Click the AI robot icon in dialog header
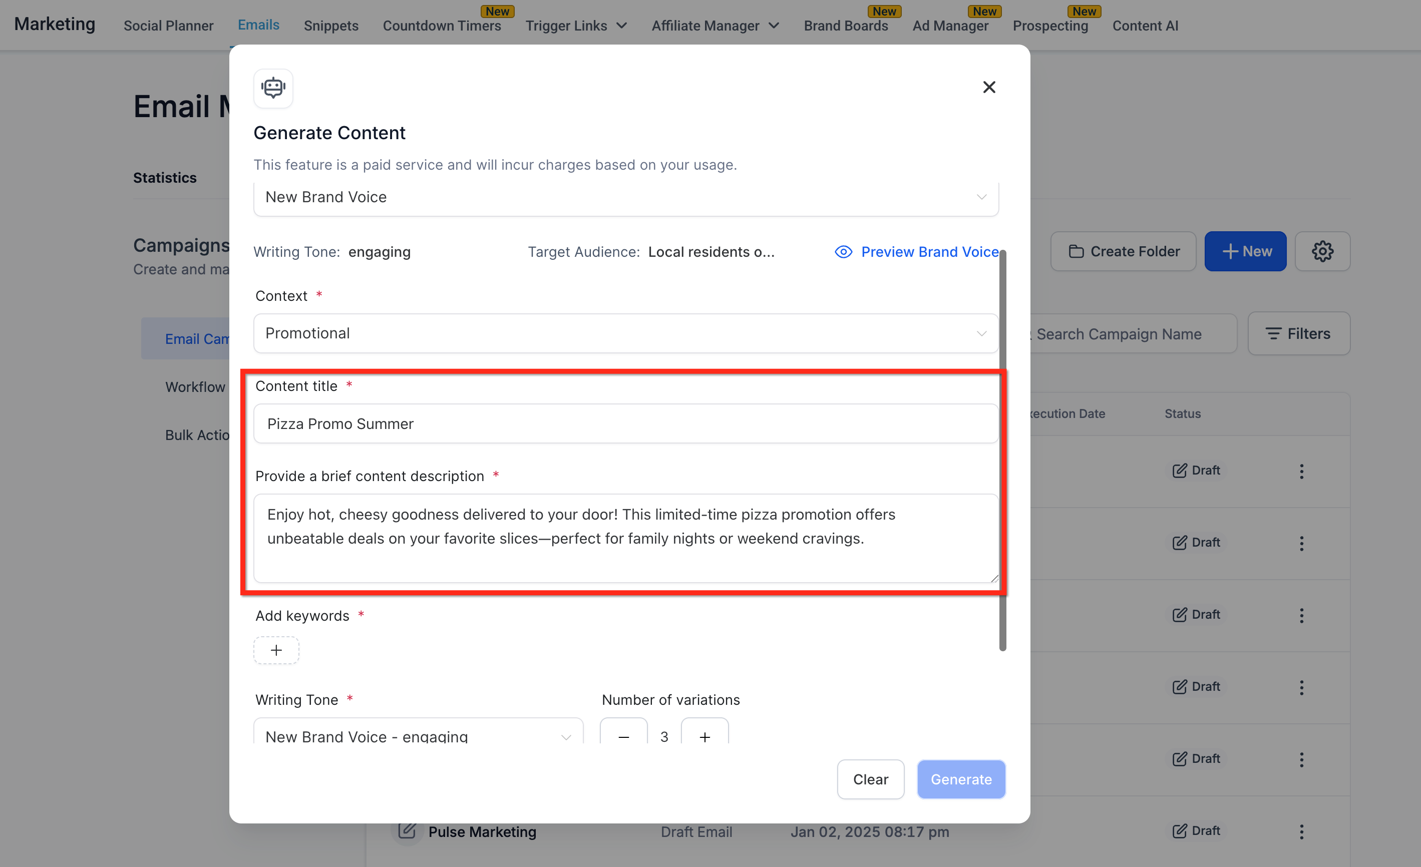Viewport: 1421px width, 867px height. [x=273, y=88]
